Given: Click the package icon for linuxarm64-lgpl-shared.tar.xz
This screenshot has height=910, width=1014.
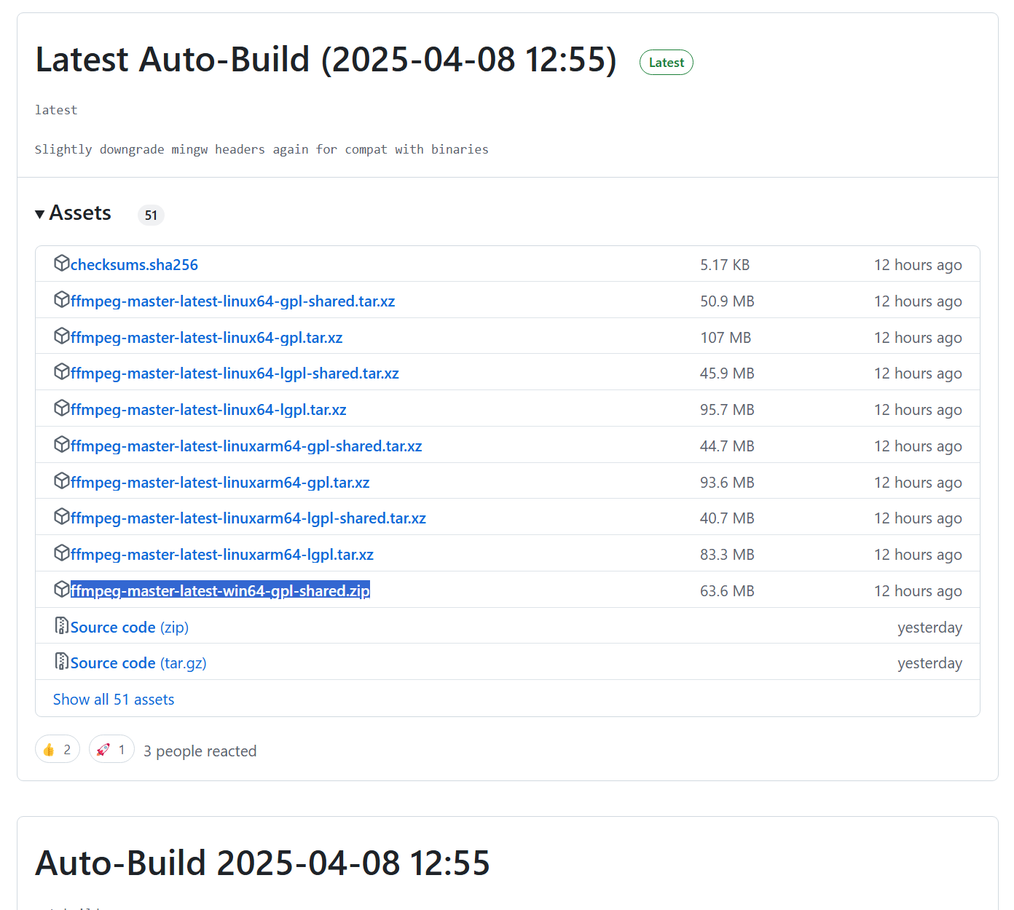Looking at the screenshot, I should (x=62, y=516).
